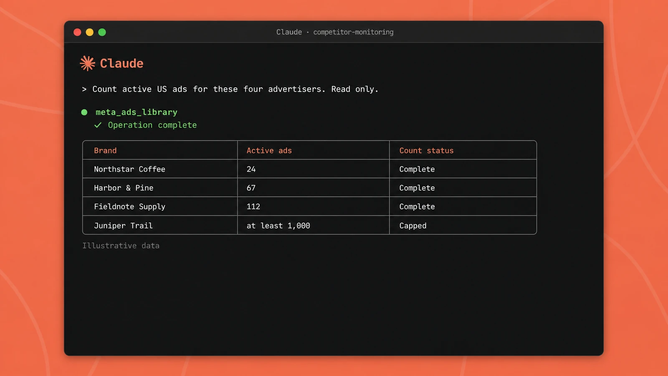The height and width of the screenshot is (376, 668).
Task: Click the 'Brand' column header
Action: coord(105,150)
